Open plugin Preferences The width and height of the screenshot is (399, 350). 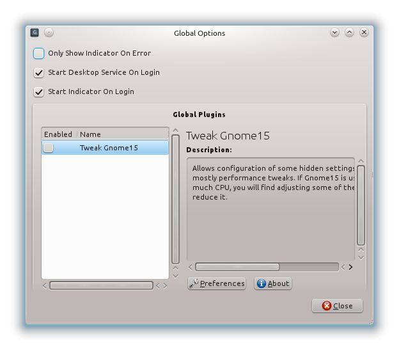[217, 283]
